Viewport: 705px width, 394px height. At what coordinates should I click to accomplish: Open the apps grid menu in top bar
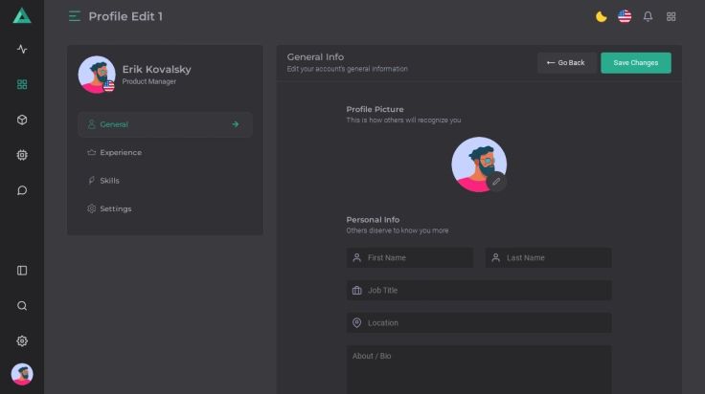[671, 16]
